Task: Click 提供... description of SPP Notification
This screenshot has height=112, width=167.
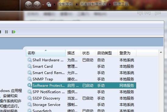Action: [x=72, y=92]
